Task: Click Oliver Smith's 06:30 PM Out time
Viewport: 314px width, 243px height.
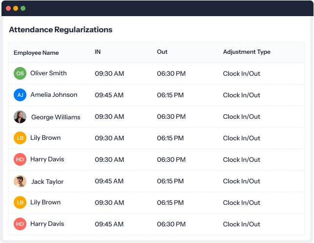Action: (x=171, y=73)
